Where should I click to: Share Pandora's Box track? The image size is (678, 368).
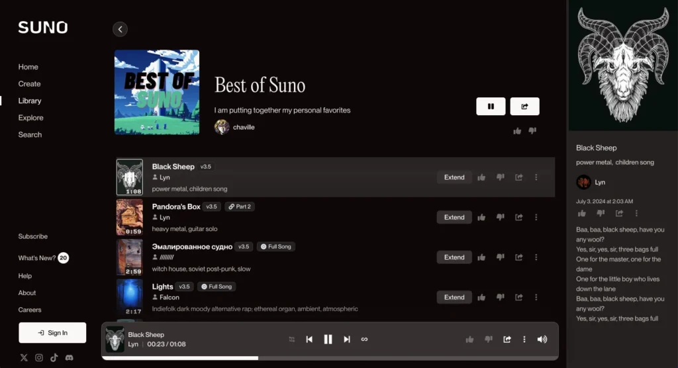[x=519, y=217]
